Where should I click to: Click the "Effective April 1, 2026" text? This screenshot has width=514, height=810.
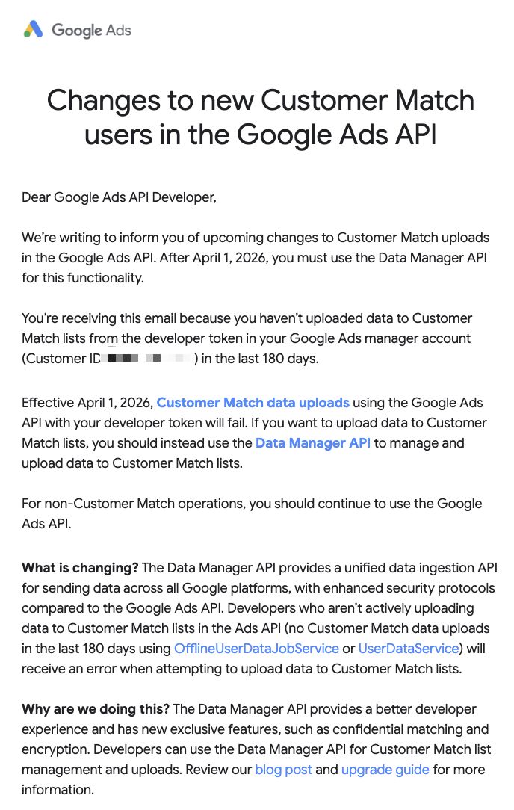click(87, 403)
